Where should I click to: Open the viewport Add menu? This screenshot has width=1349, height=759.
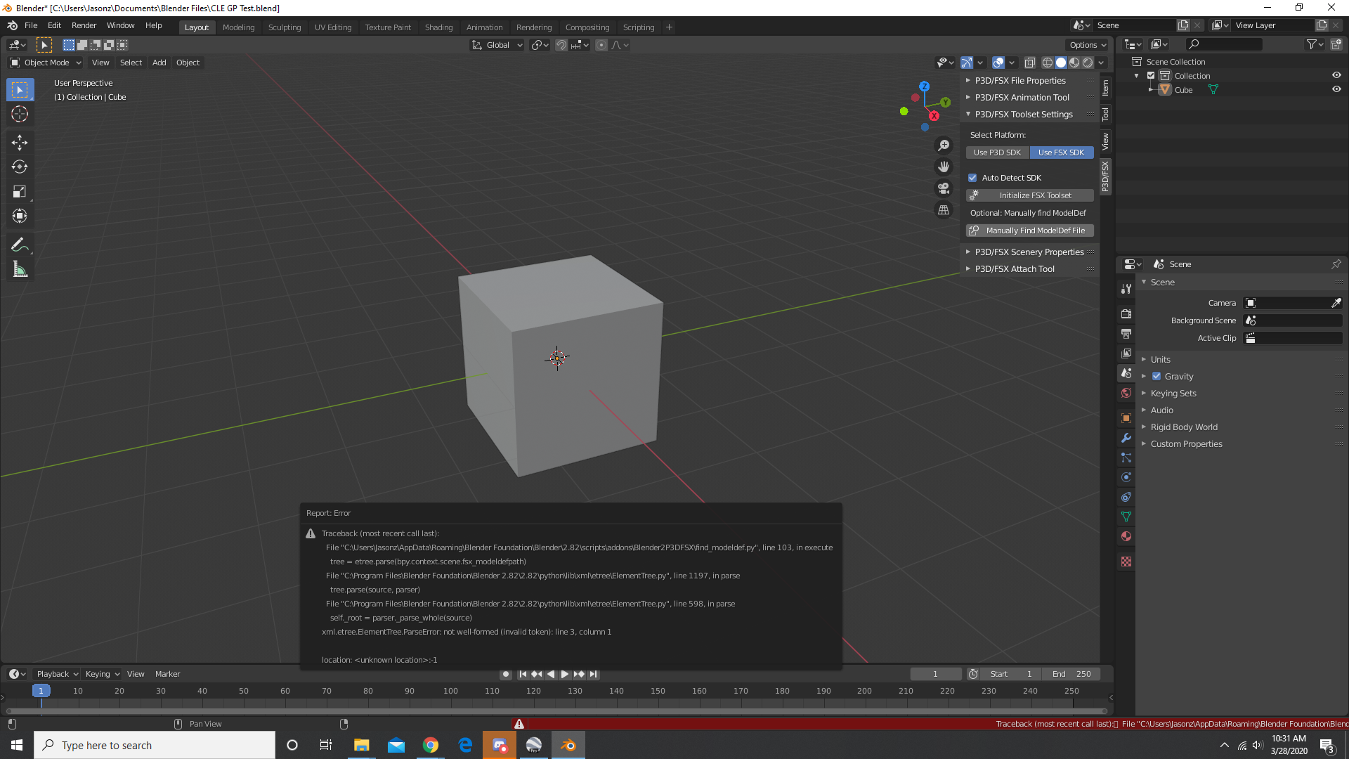click(x=159, y=63)
